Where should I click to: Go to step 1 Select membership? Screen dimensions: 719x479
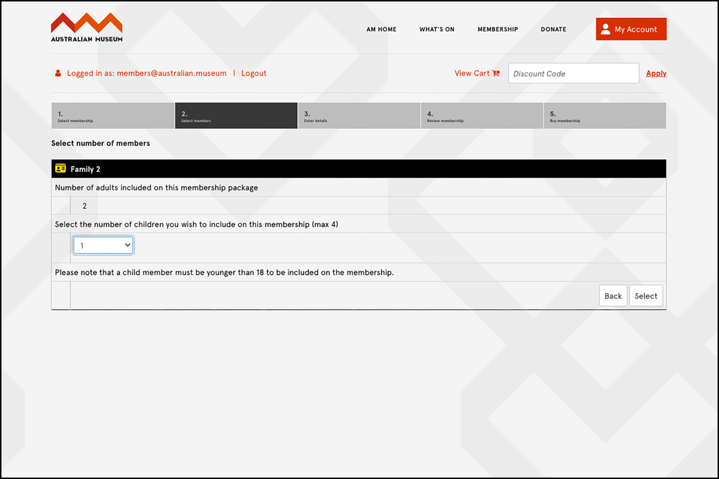[113, 116]
